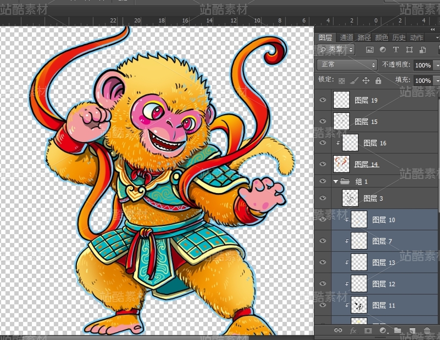The width and height of the screenshot is (440, 340).
Task: Select layer name 图层 19
Action: point(366,100)
